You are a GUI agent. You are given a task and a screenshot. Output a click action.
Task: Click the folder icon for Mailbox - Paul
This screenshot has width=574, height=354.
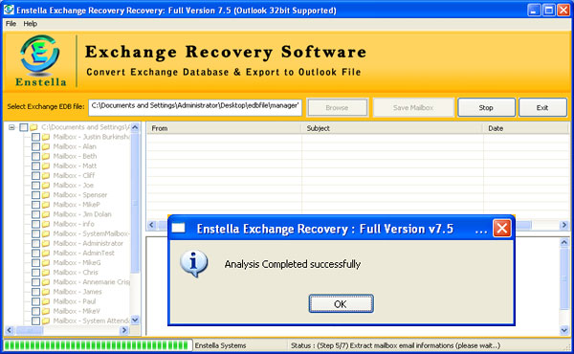46,301
